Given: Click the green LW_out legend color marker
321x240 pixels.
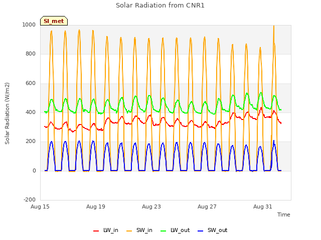Looking at the screenshot, I should 164,231.
